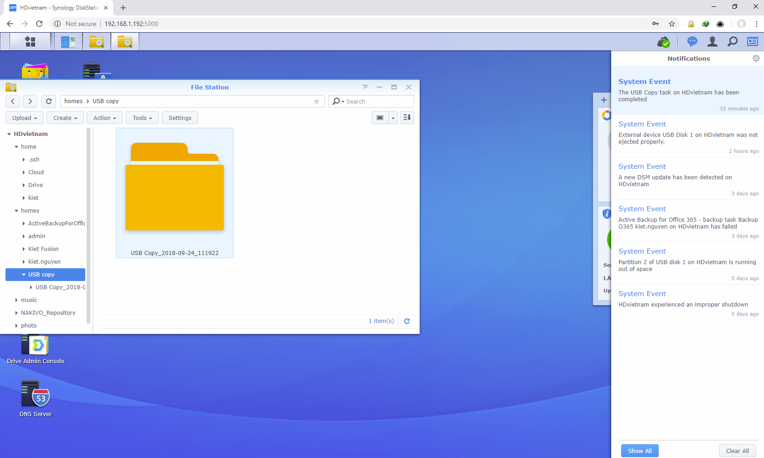The height and width of the screenshot is (458, 764).
Task: Reload the browser page
Action: click(x=39, y=24)
